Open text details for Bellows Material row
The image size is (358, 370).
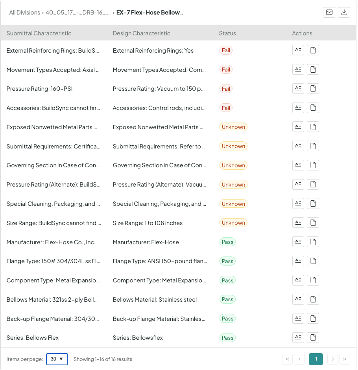pyautogui.click(x=298, y=299)
